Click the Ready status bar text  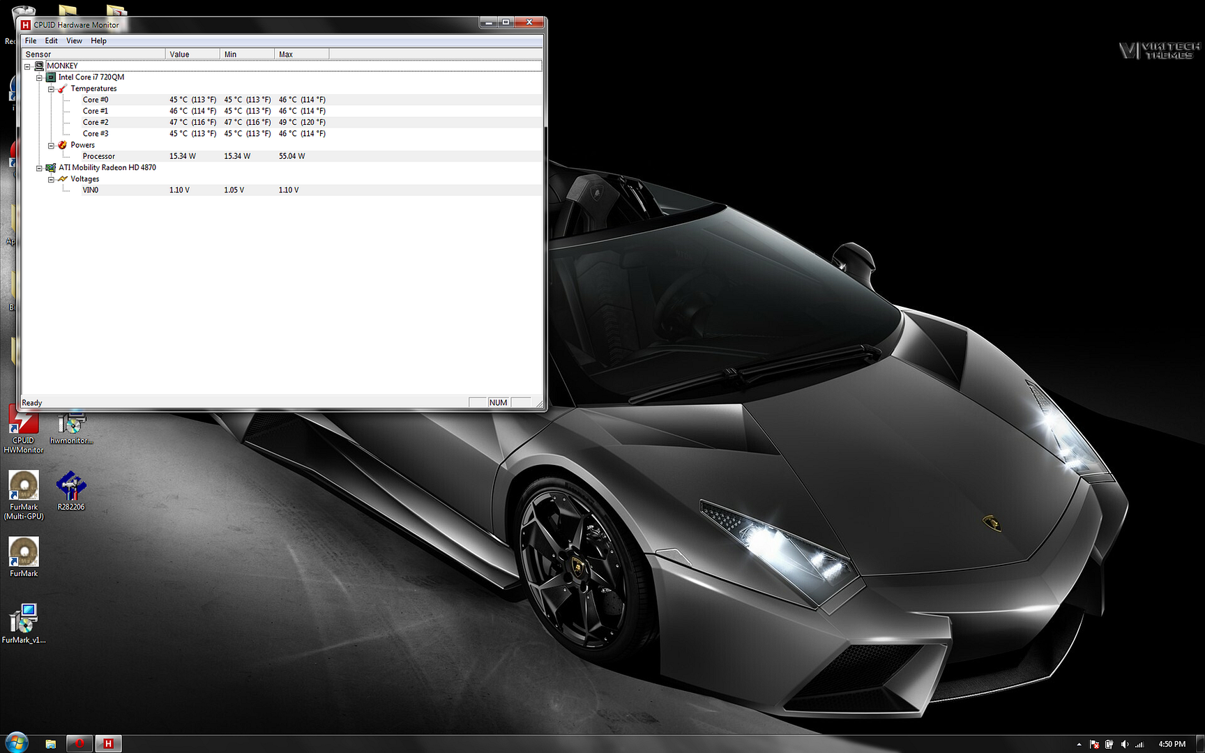32,403
